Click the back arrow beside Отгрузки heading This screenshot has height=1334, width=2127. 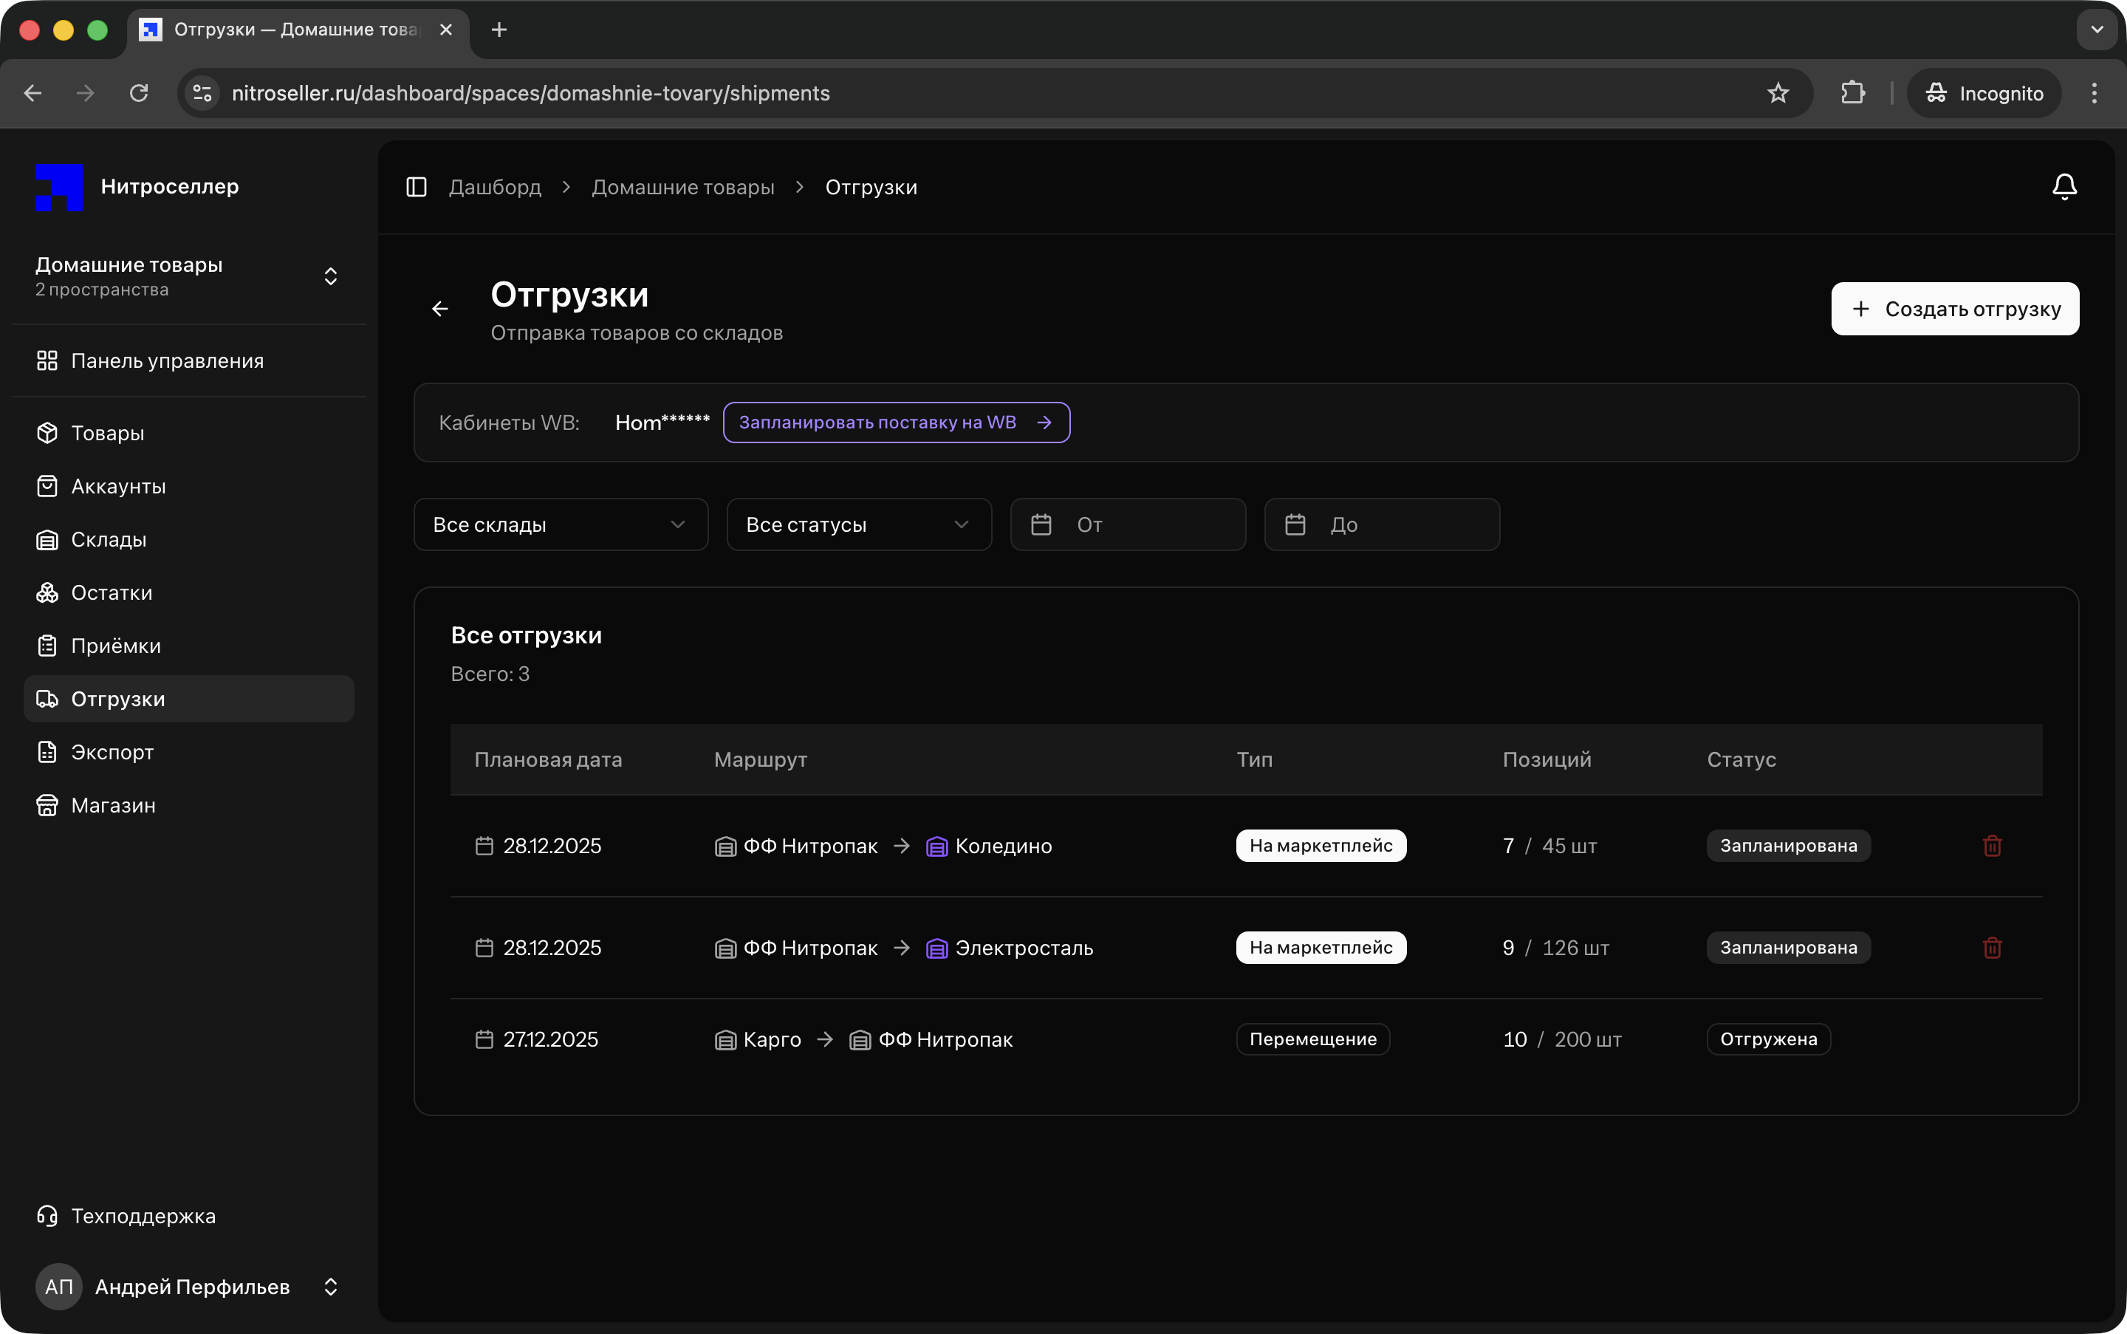tap(440, 309)
